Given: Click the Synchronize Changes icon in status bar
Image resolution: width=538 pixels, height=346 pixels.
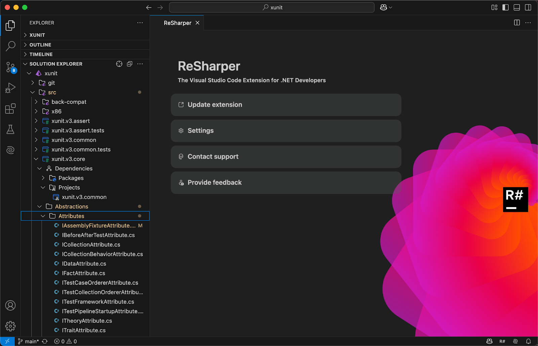Looking at the screenshot, I should pos(45,341).
